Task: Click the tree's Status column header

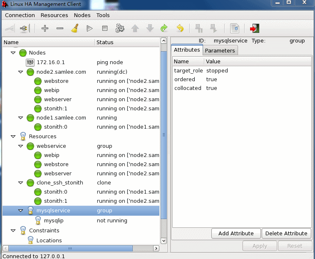Action: [127, 42]
